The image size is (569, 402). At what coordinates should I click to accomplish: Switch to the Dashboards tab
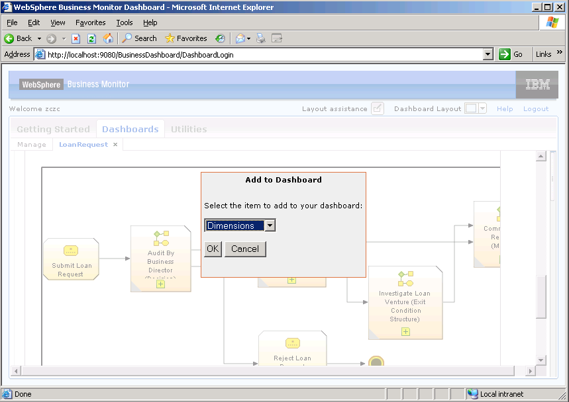click(x=130, y=129)
